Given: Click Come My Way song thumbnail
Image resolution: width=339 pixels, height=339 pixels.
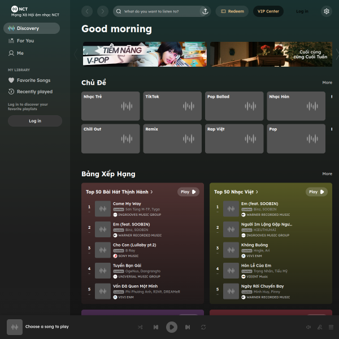Looking at the screenshot, I should [x=103, y=208].
